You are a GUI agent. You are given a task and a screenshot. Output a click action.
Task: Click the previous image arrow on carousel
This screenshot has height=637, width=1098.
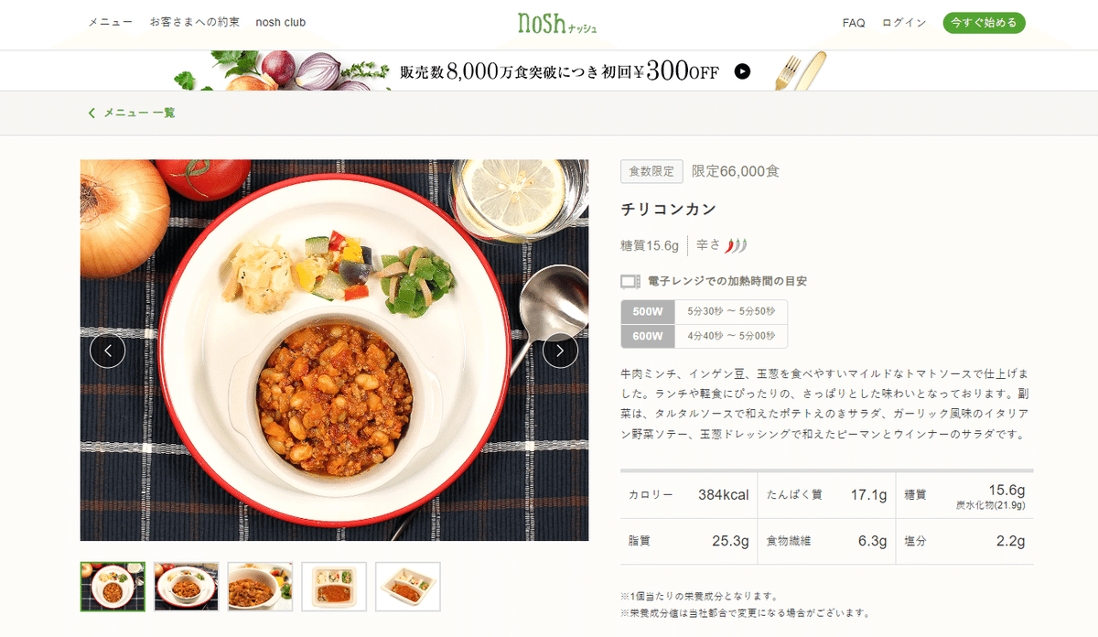tap(108, 351)
